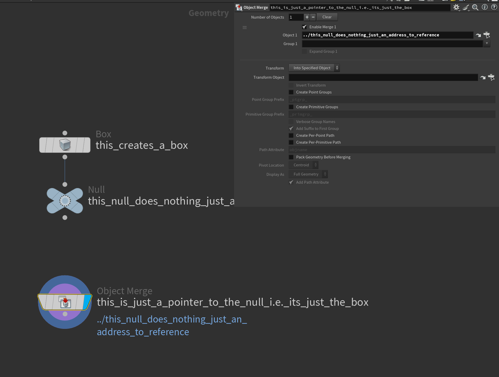Click the Object 1 node chooser icon
The height and width of the screenshot is (377, 499).
click(487, 35)
